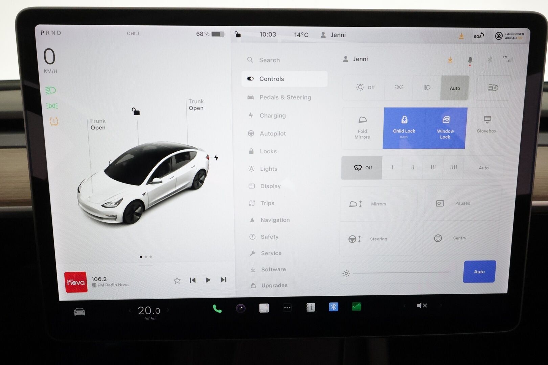Increase cabin temperature with right arrow
The image size is (548, 365).
pos(168,310)
